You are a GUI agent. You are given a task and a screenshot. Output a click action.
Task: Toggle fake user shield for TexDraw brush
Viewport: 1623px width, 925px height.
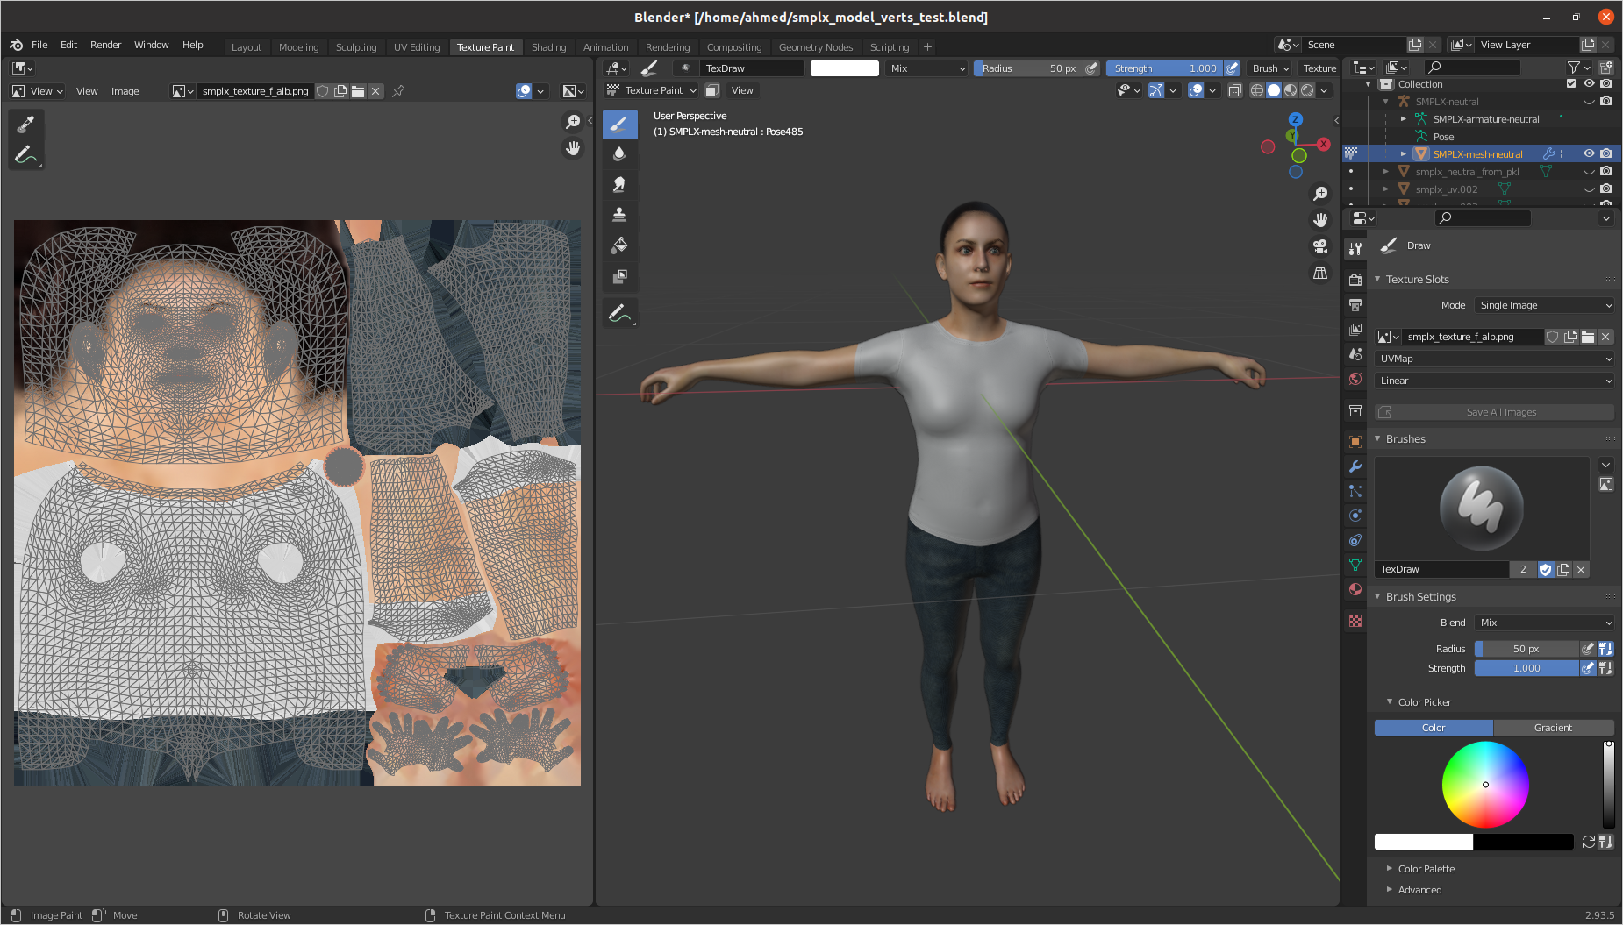pyautogui.click(x=1546, y=570)
